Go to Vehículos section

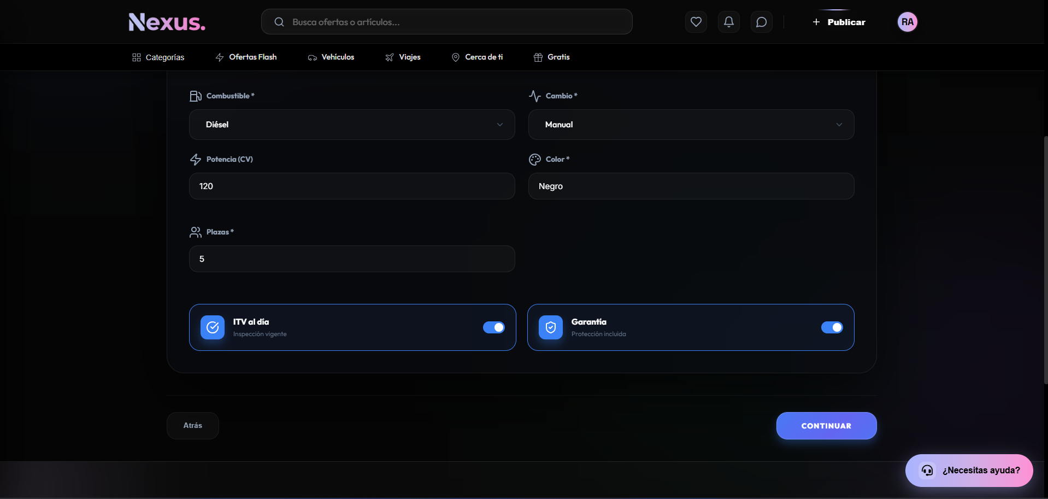click(331, 57)
